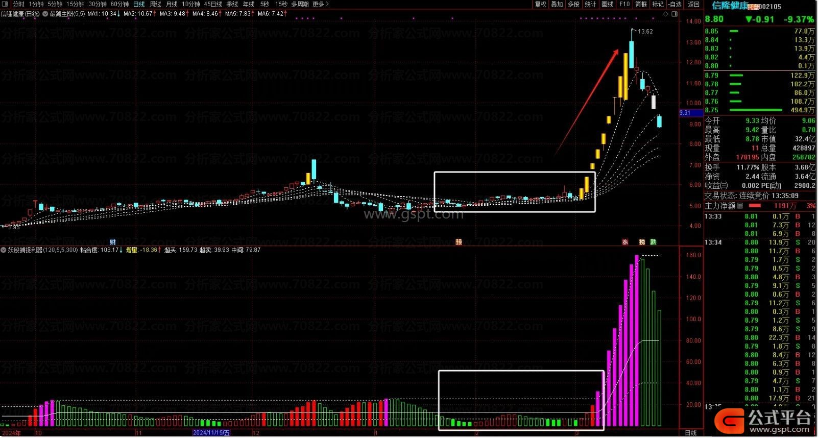The image size is (819, 438).
Task: Switch to 1分钟 period tab
Action: (x=36, y=4)
